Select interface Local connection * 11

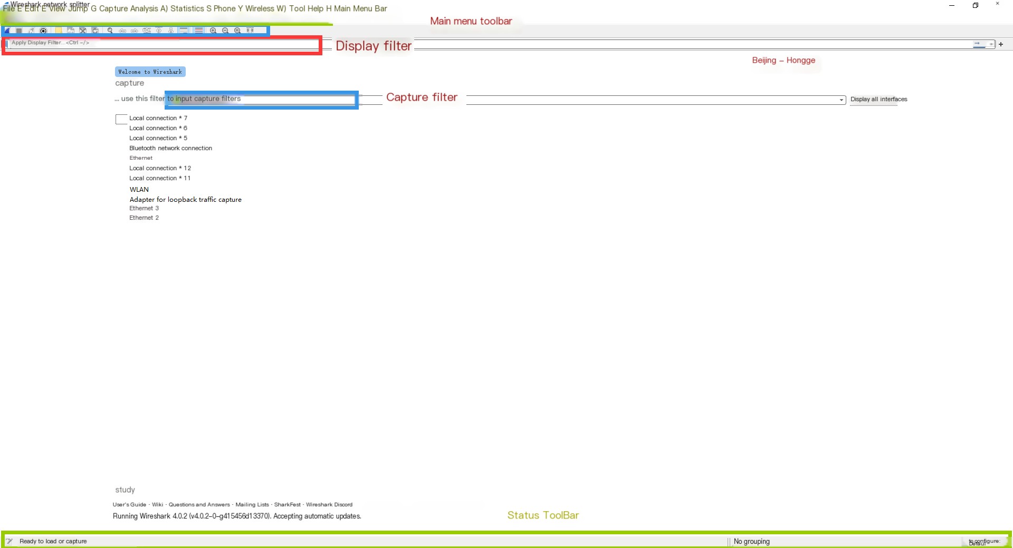click(x=160, y=178)
